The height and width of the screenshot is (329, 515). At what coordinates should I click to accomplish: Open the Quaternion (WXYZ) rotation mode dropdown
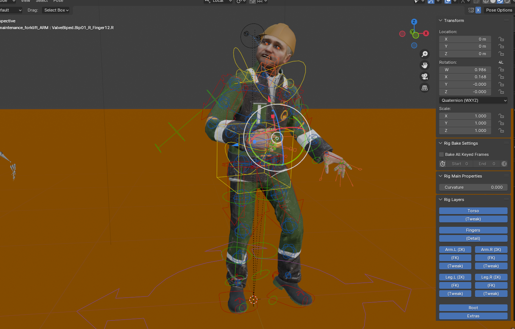tap(473, 100)
